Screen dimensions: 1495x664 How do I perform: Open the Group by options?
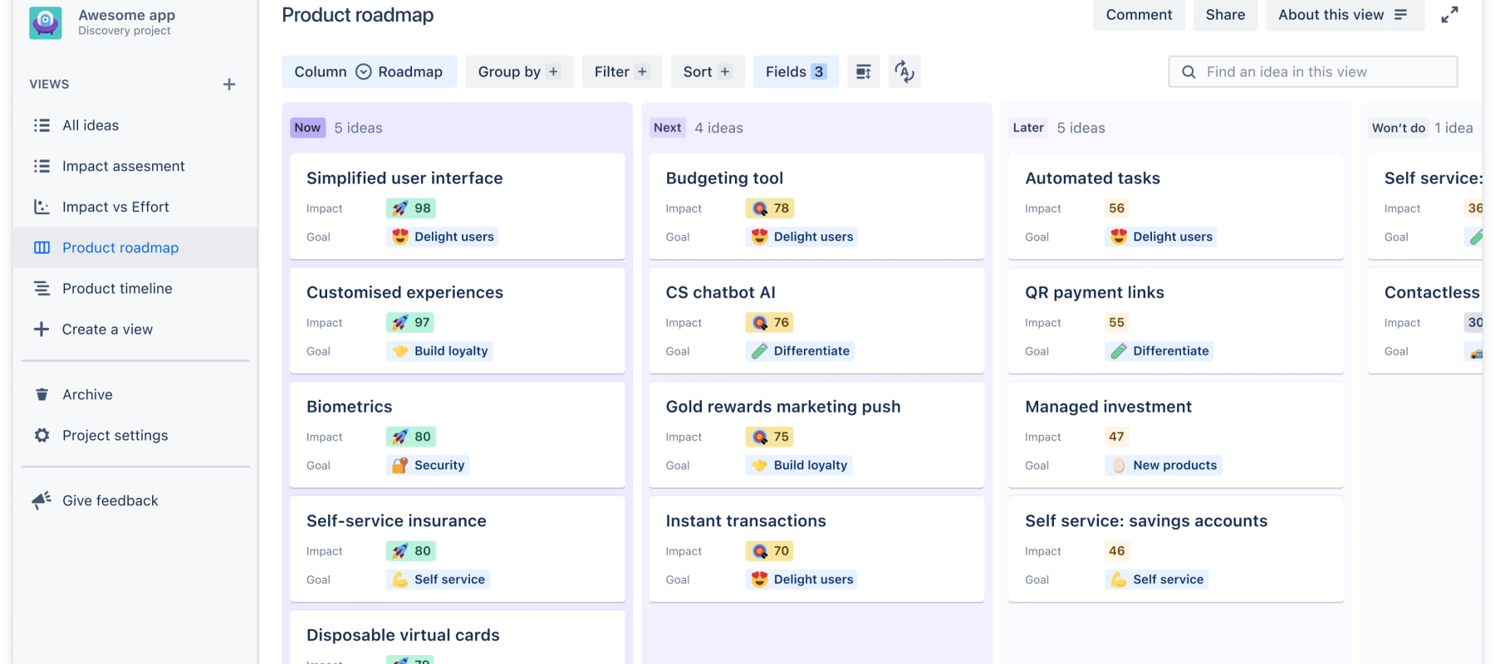coord(519,72)
